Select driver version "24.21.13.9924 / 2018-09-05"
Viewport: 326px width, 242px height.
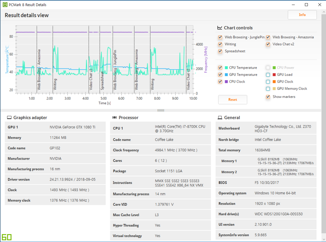tap(72, 180)
